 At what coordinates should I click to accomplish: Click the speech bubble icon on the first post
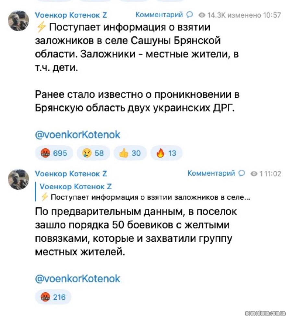[x=190, y=15]
